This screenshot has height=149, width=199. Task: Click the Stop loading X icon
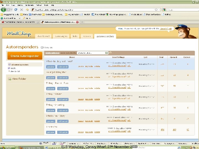(x=22, y=10)
